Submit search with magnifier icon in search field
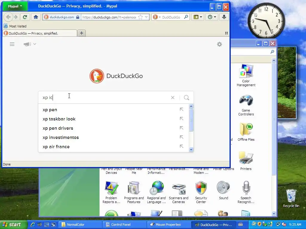This screenshot has width=306, height=229. pos(186,98)
